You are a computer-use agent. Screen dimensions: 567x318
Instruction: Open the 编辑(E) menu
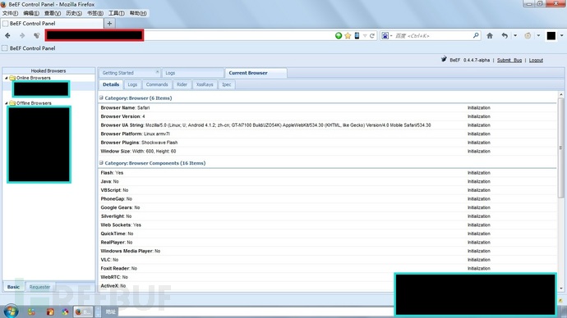(x=31, y=13)
